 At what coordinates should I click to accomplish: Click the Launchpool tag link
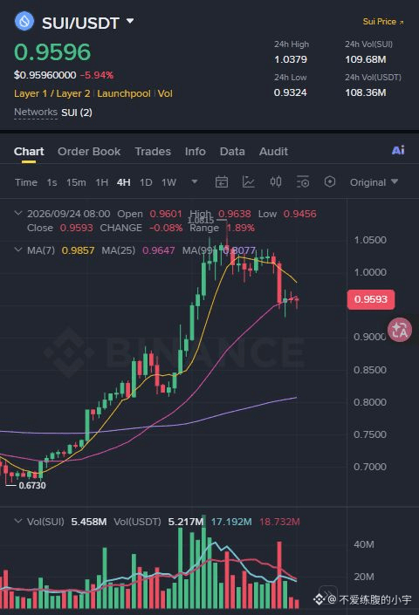click(x=124, y=93)
